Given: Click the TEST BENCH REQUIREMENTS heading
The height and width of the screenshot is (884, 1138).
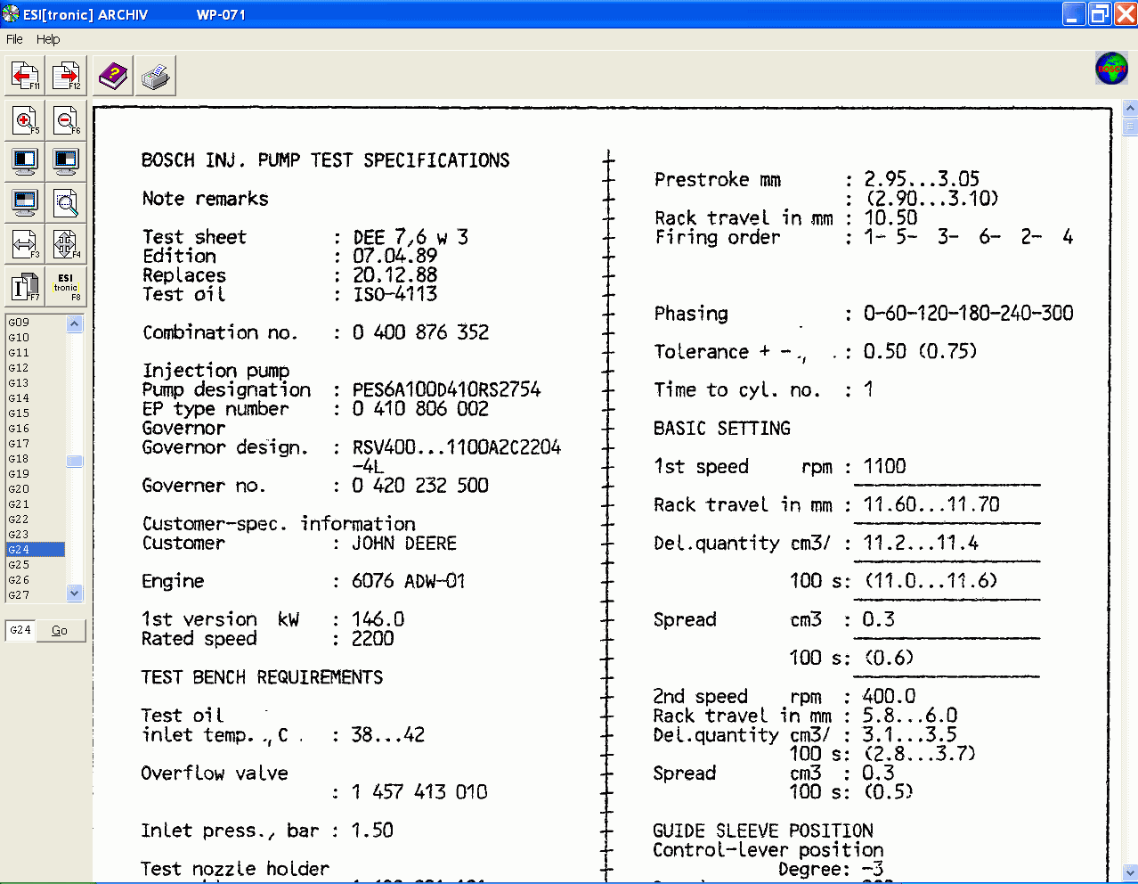Looking at the screenshot, I should (x=262, y=678).
